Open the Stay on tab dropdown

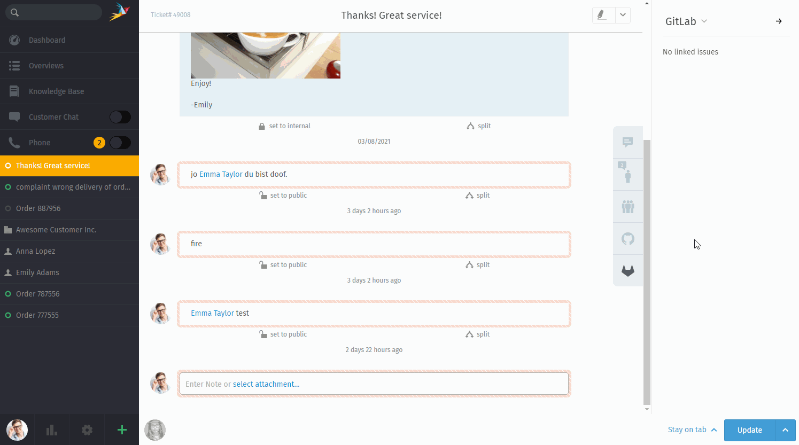(x=689, y=430)
